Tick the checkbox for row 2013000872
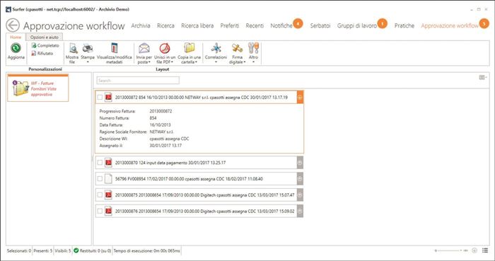This screenshot has height=261, width=495. [100, 98]
